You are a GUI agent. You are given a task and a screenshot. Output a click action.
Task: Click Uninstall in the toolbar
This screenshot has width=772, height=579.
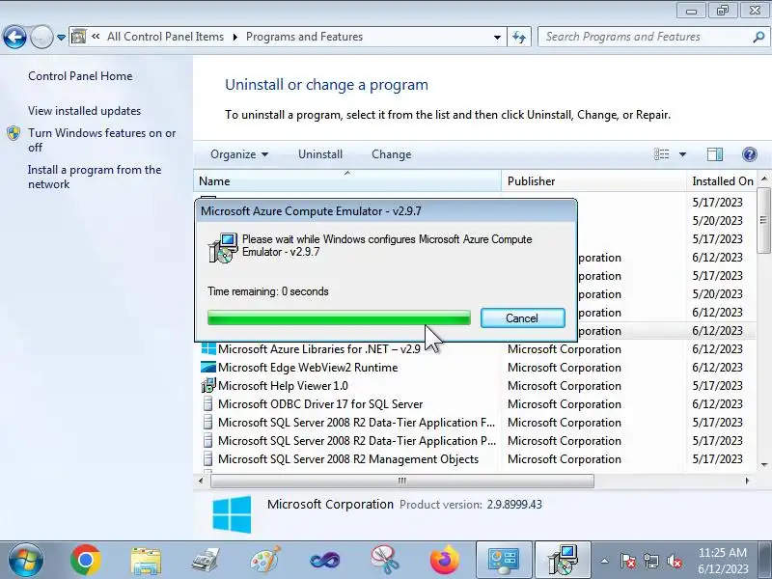tap(320, 154)
